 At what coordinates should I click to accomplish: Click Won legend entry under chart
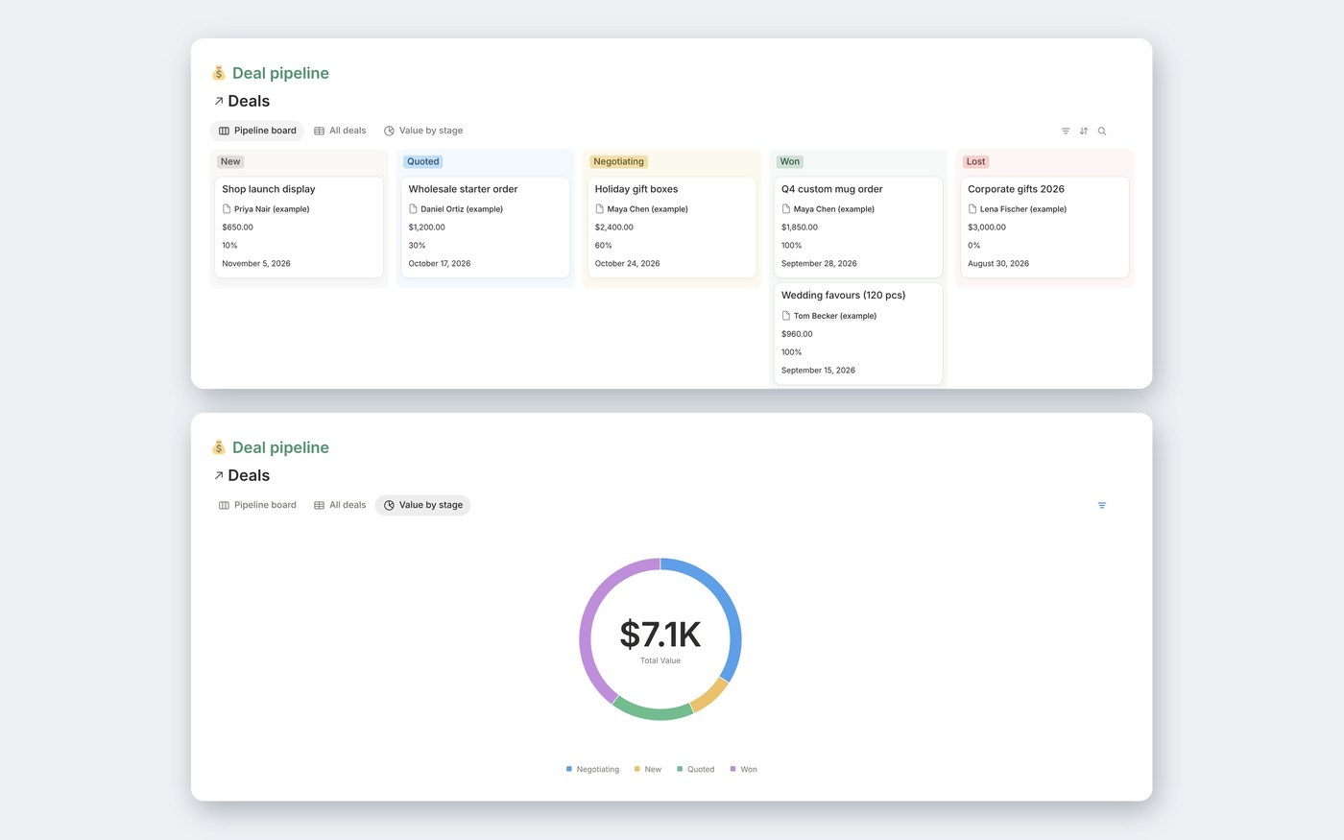pos(744,769)
